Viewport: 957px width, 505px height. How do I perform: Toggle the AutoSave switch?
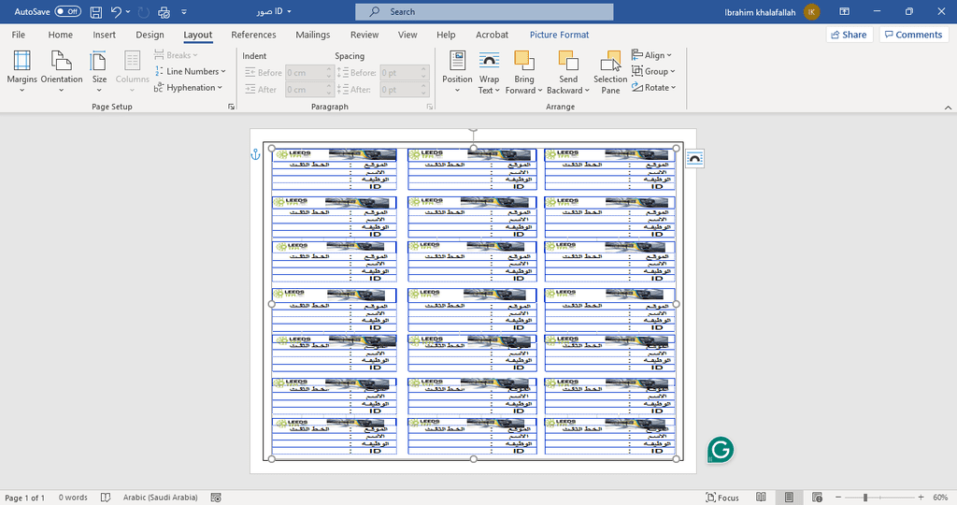pos(67,12)
